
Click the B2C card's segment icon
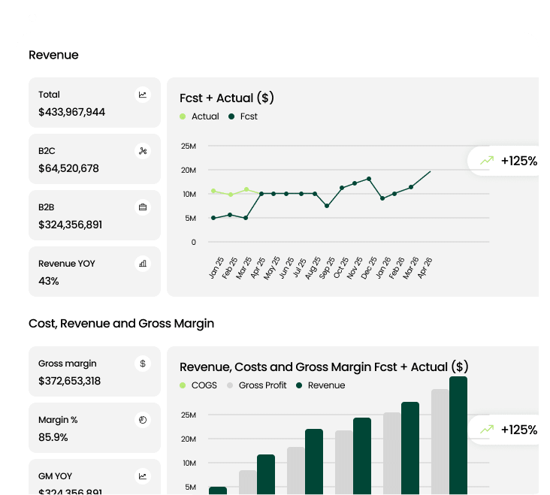(x=142, y=151)
